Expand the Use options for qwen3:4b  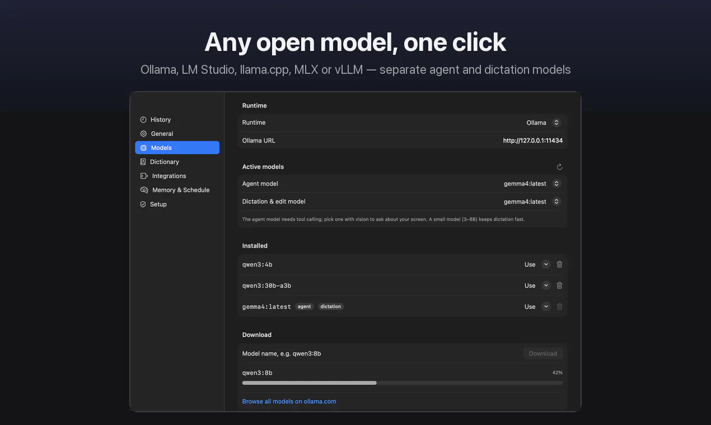[x=546, y=265]
